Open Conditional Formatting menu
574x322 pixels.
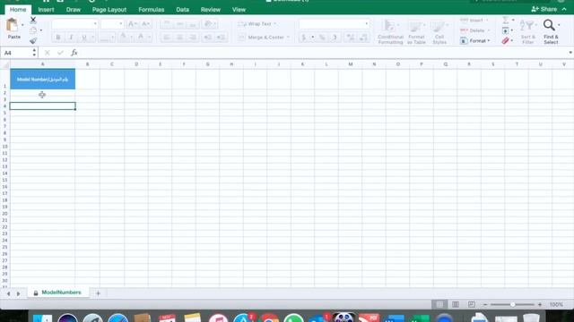pos(390,32)
